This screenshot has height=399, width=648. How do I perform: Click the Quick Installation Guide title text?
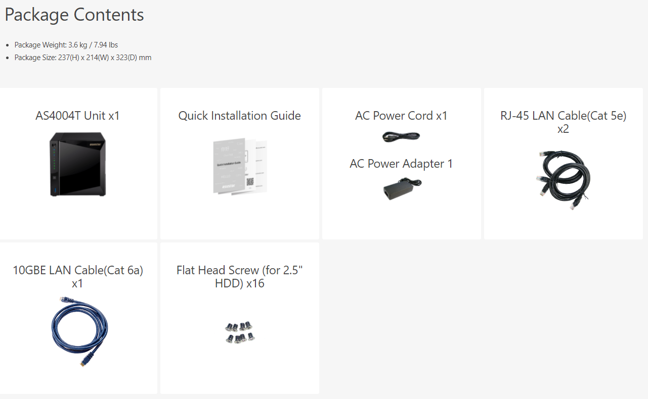(239, 116)
